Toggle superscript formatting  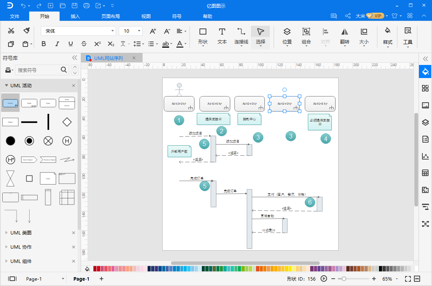98,44
